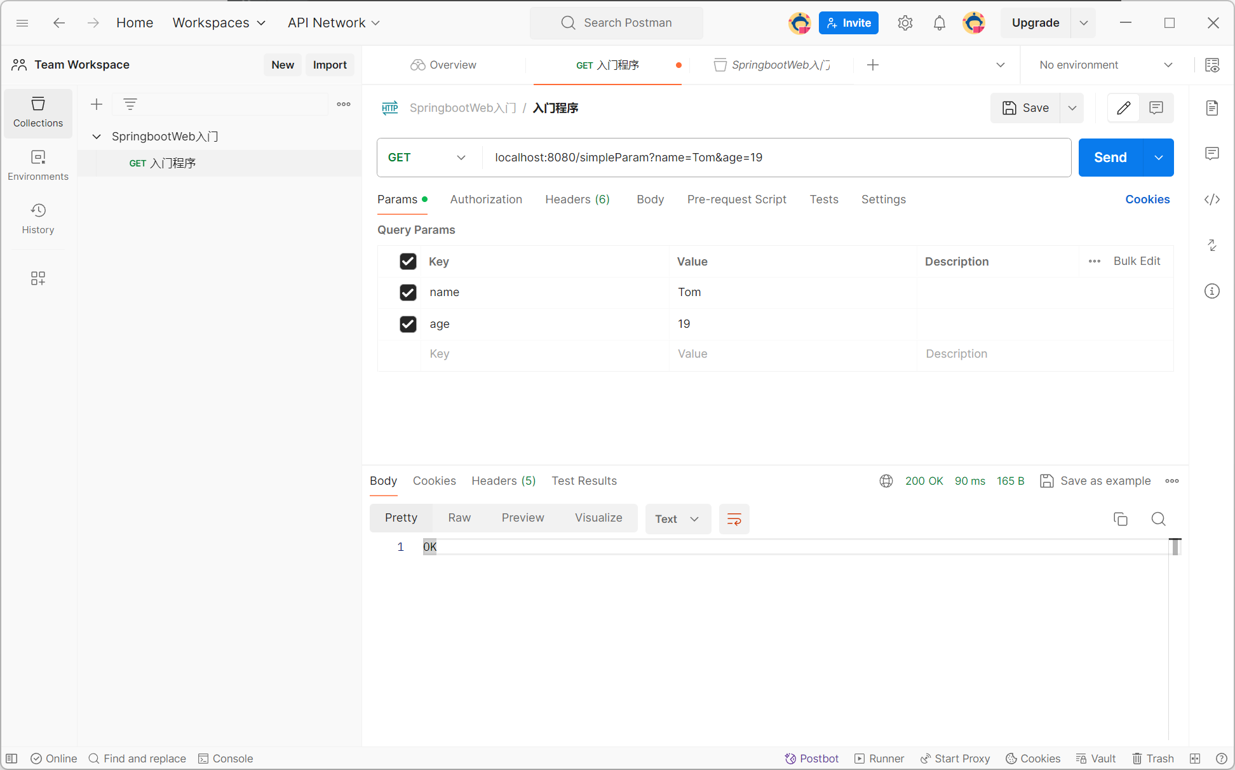Open the No environment selector
Viewport: 1235px width, 770px height.
click(x=1106, y=65)
